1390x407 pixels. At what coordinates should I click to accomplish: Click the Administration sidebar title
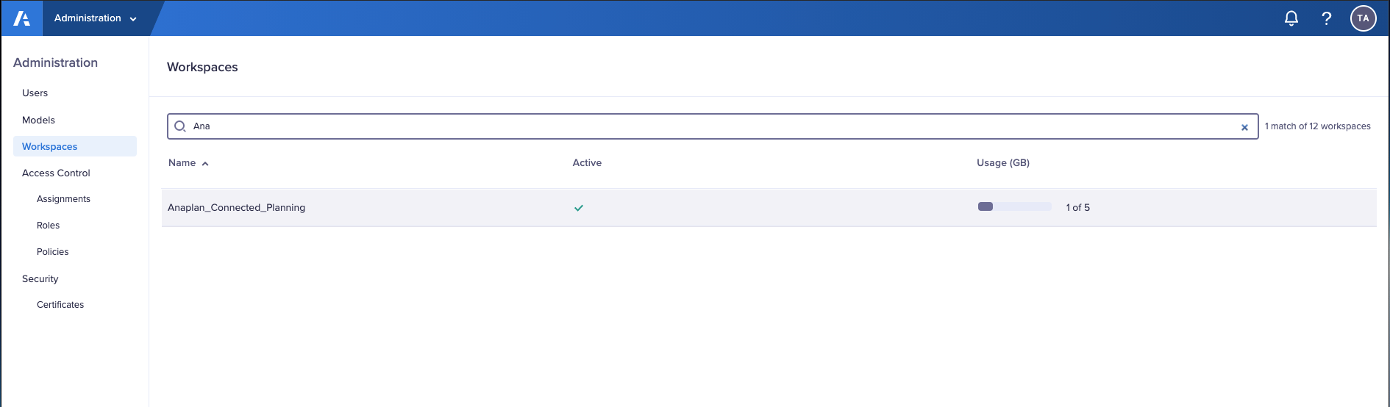tap(55, 62)
